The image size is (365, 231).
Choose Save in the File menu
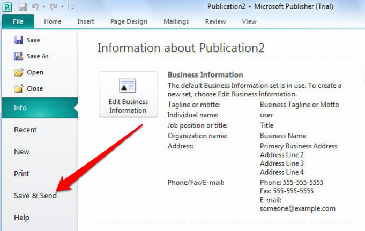click(x=33, y=40)
